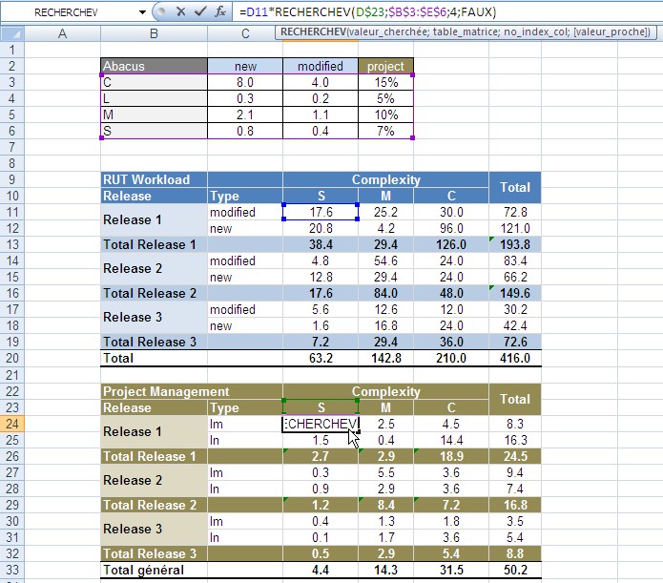Click valeur_cherchée argument in the tooltip
Viewport: 663px width, 583px height.
pyautogui.click(x=387, y=32)
